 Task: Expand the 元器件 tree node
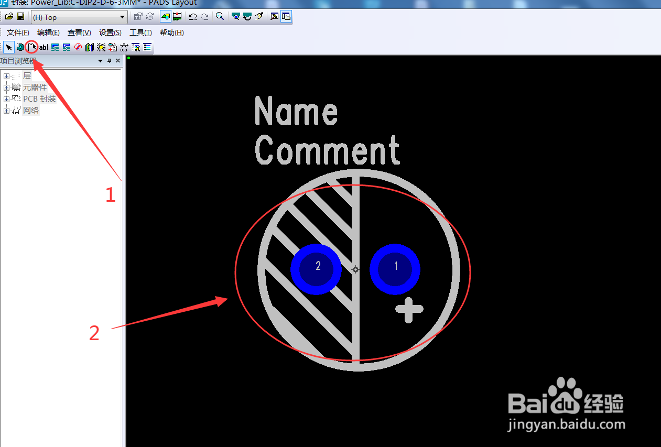[x=6, y=88]
